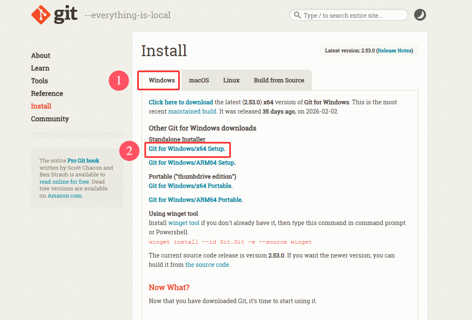Toggle dark mode with moon icon

(420, 15)
